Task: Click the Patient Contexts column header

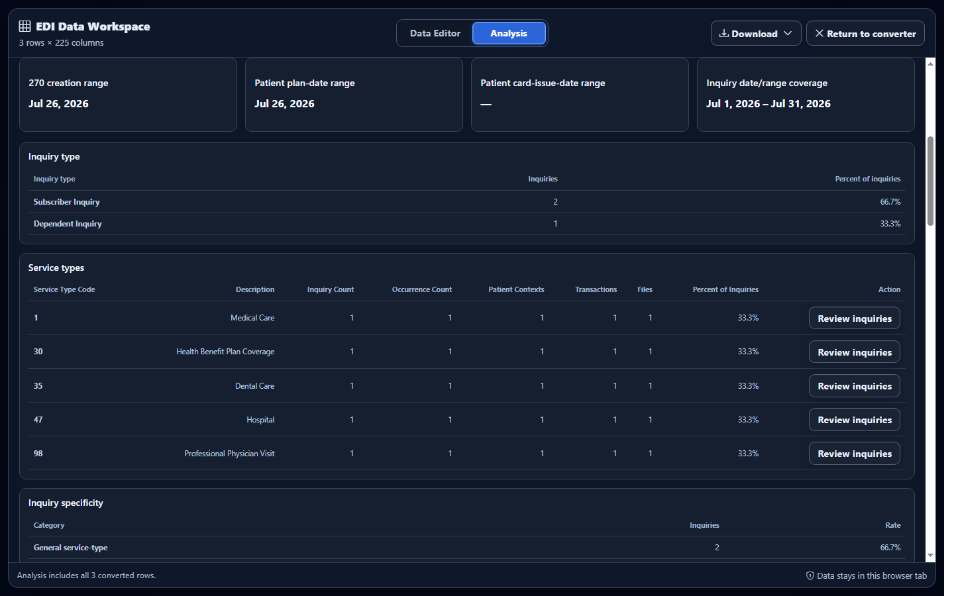Action: point(516,289)
